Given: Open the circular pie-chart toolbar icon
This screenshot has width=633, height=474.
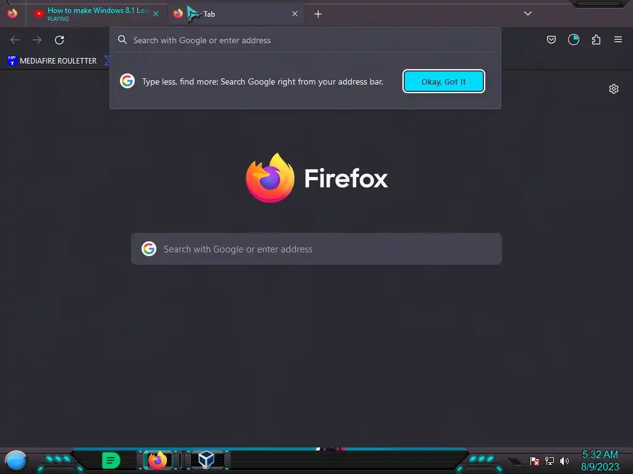Looking at the screenshot, I should tap(574, 39).
